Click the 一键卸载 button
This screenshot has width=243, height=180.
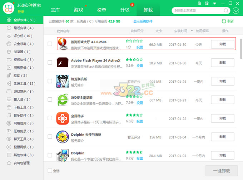click(x=222, y=171)
